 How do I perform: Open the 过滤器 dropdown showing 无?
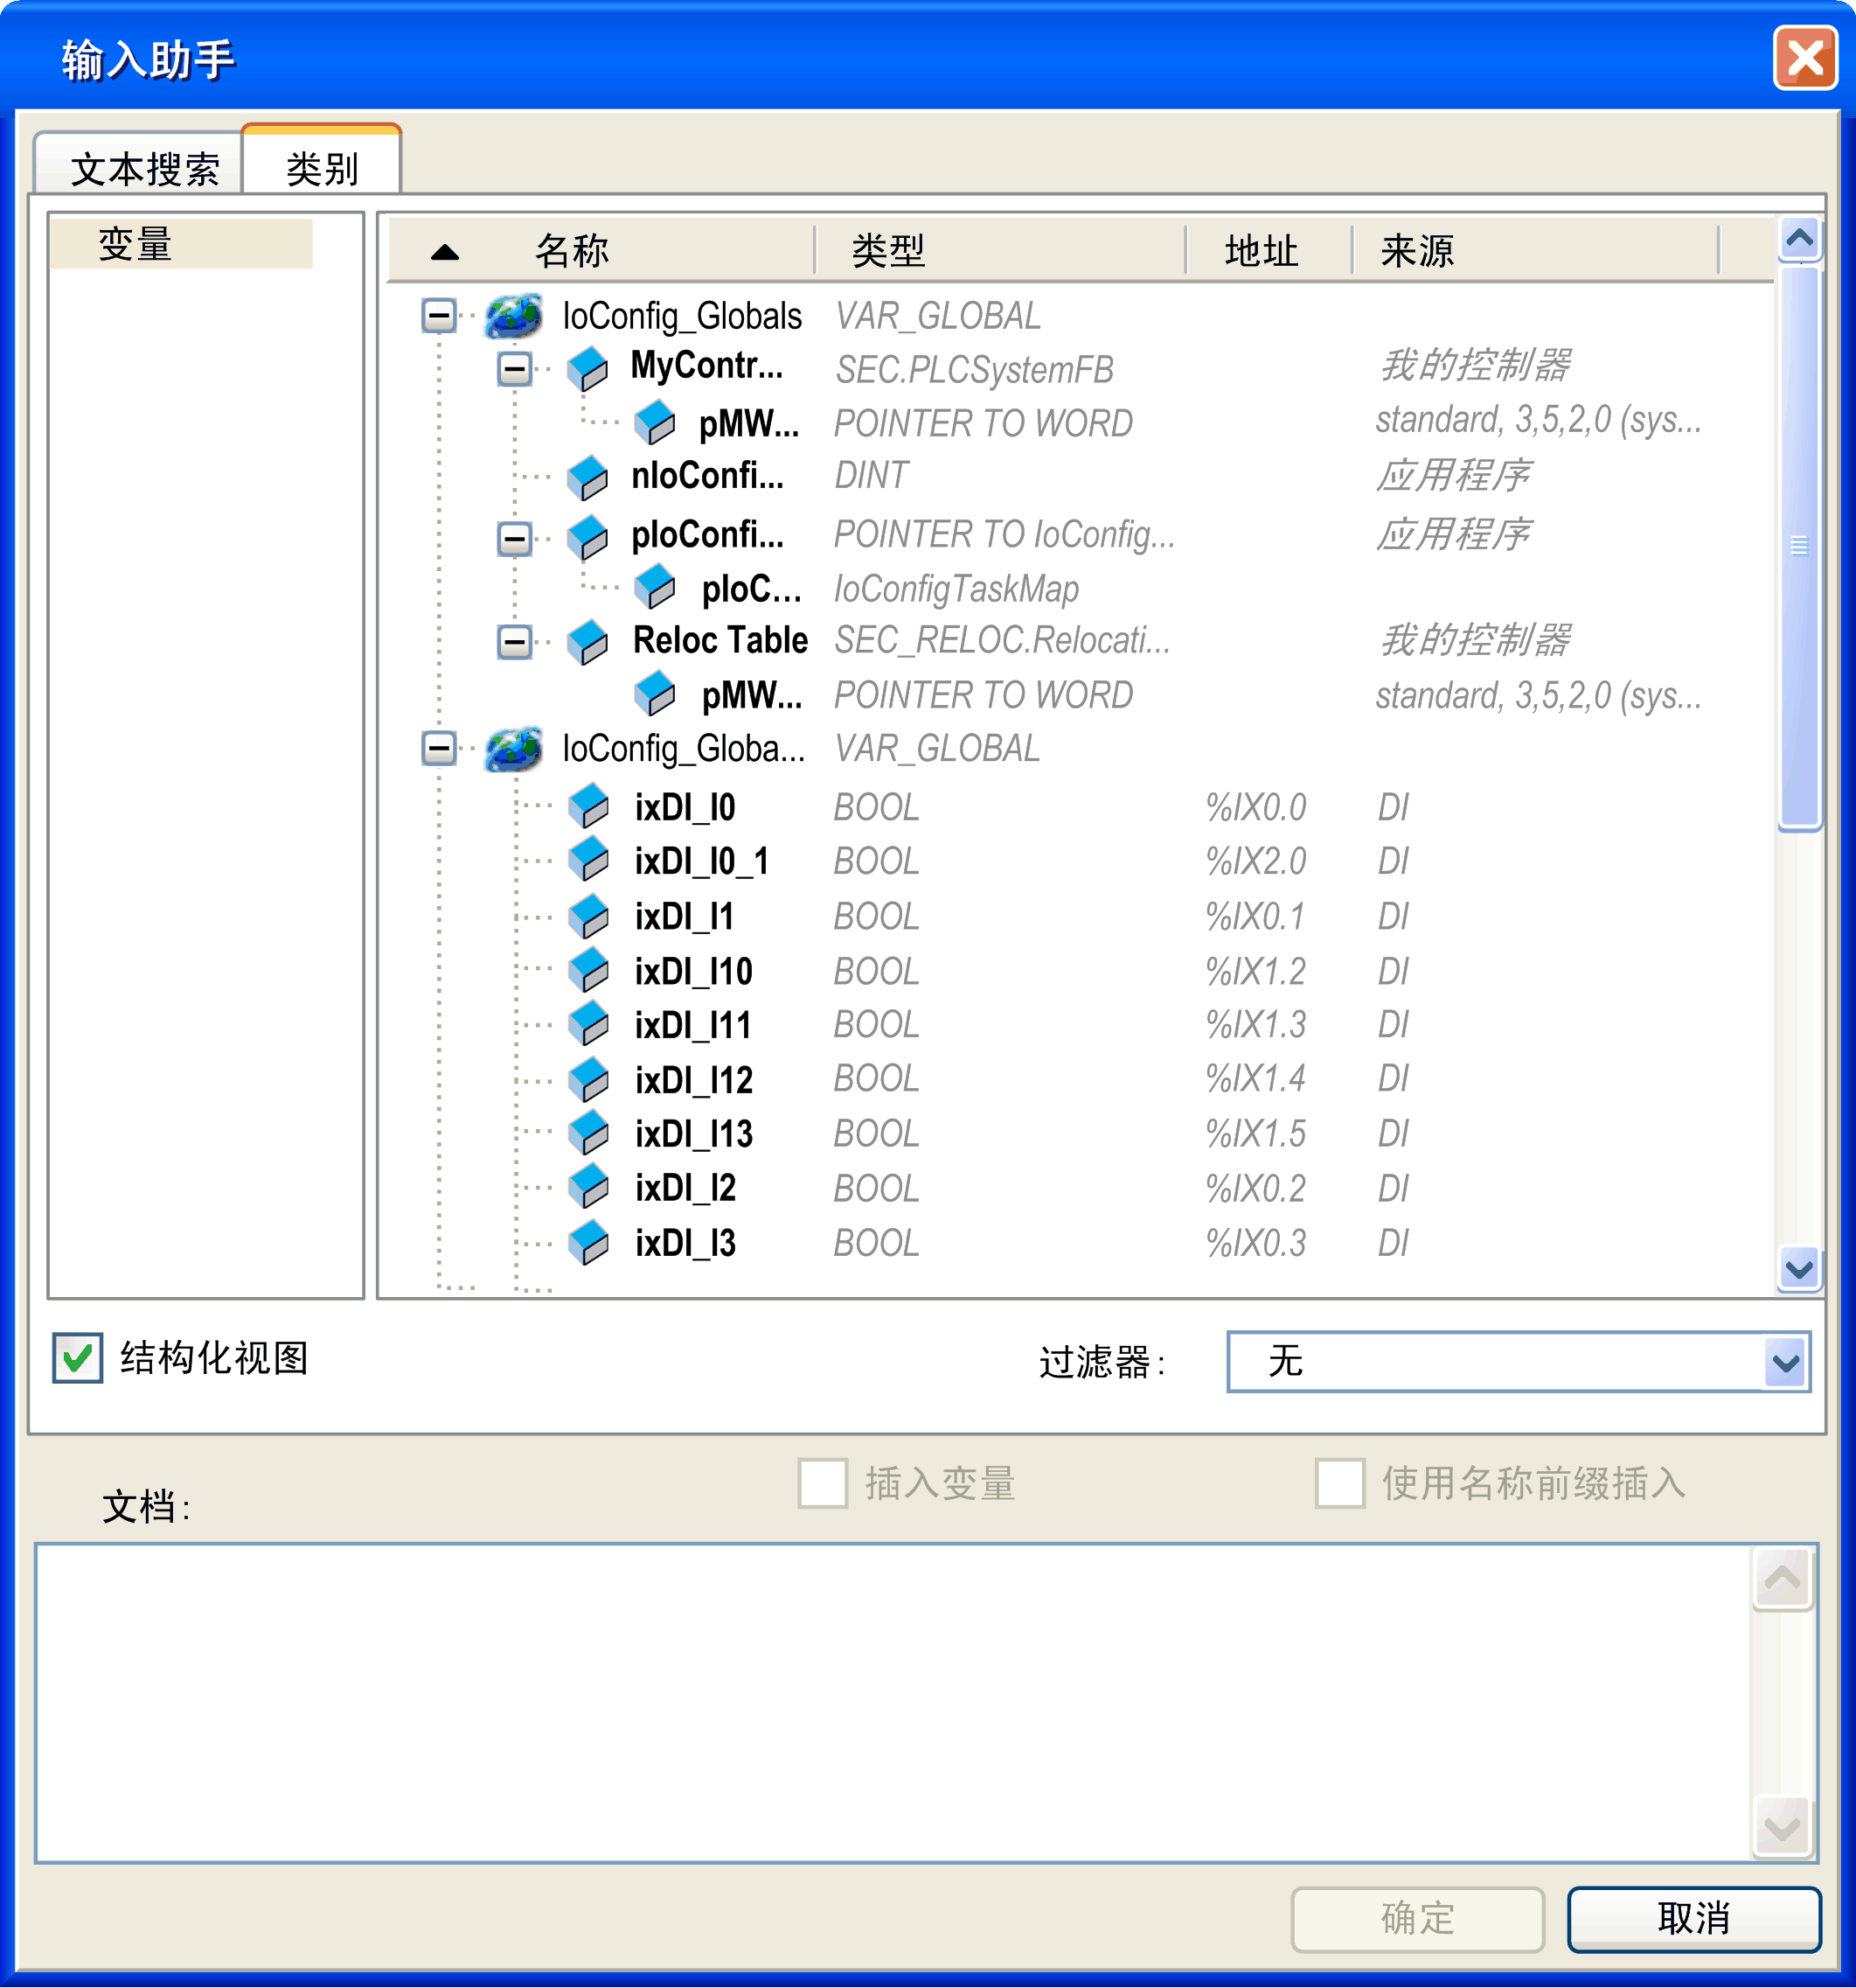click(x=1784, y=1360)
